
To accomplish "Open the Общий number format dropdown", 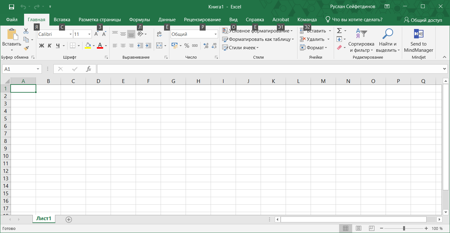I will pos(216,34).
